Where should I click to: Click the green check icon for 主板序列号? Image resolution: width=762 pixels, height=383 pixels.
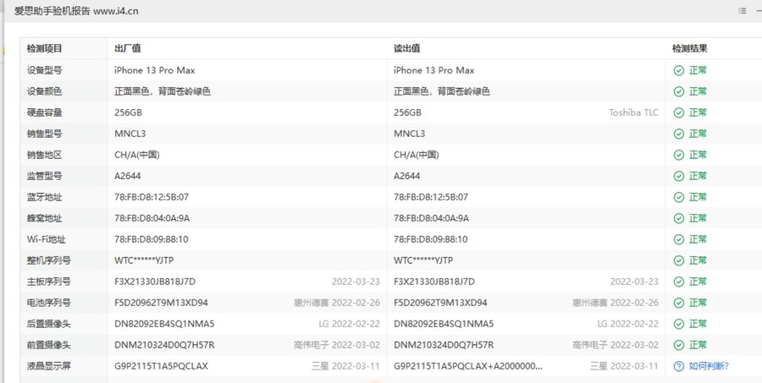tap(678, 282)
